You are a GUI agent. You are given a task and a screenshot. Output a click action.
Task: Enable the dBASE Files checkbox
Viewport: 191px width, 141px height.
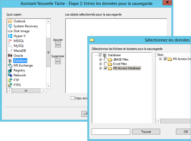[106, 59]
